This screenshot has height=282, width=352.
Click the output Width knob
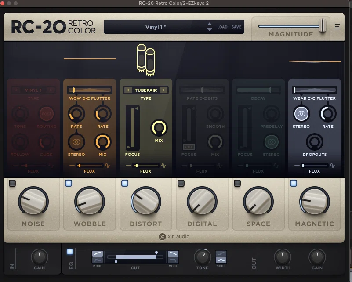(x=283, y=257)
